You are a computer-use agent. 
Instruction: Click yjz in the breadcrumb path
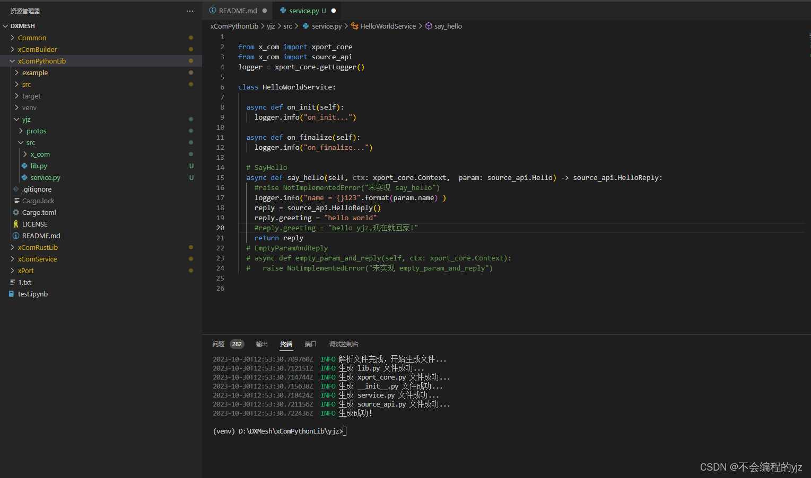pos(271,26)
